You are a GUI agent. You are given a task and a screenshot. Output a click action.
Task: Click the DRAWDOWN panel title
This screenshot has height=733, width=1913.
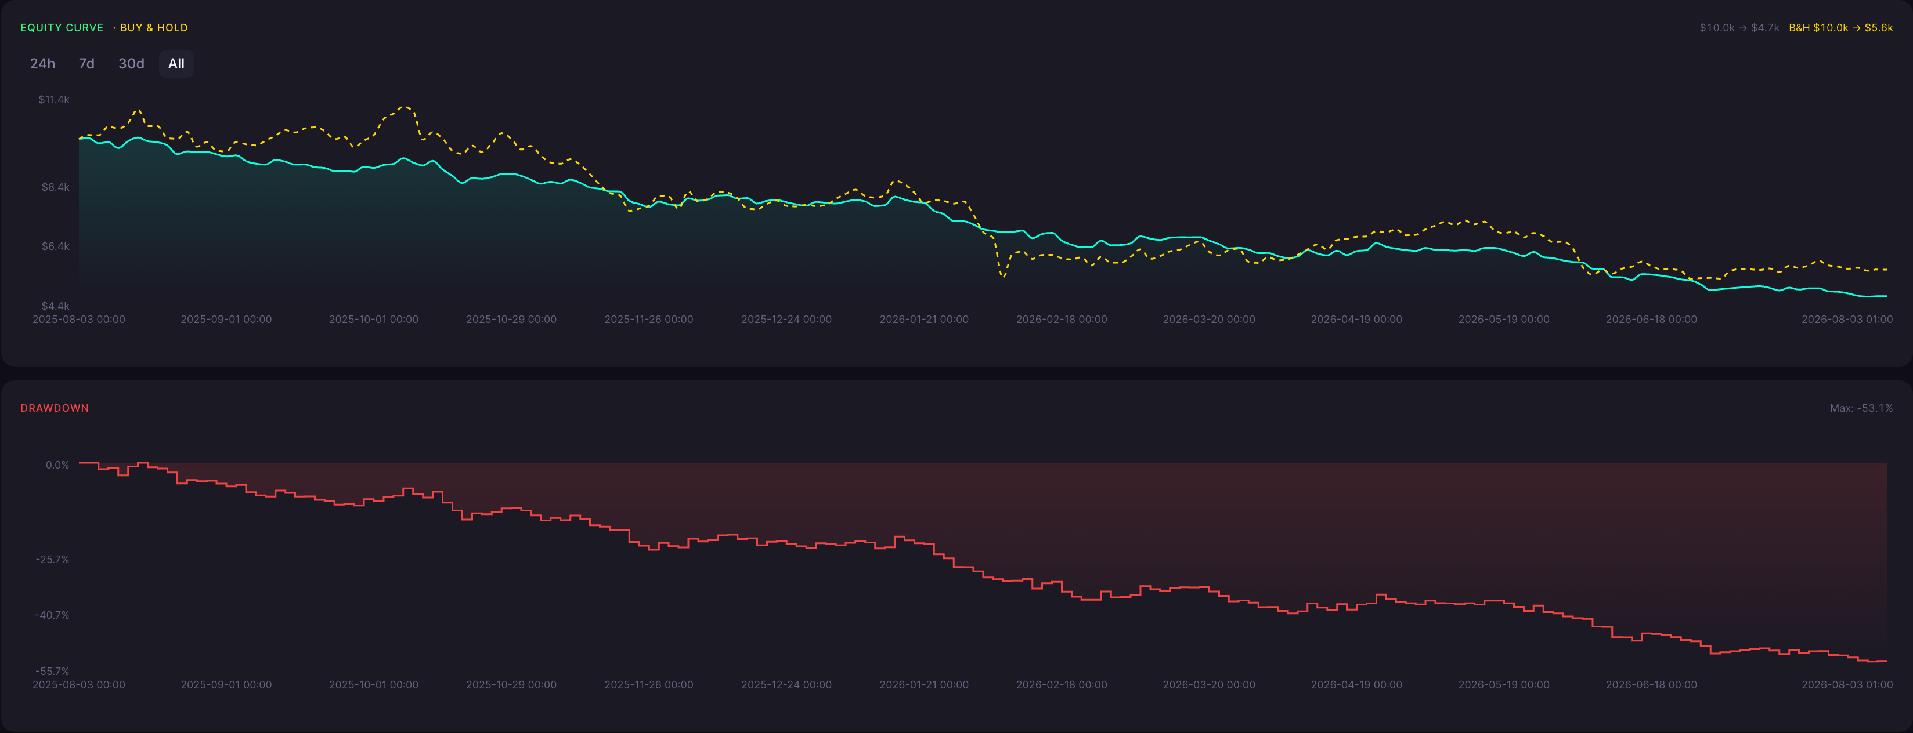(x=54, y=408)
